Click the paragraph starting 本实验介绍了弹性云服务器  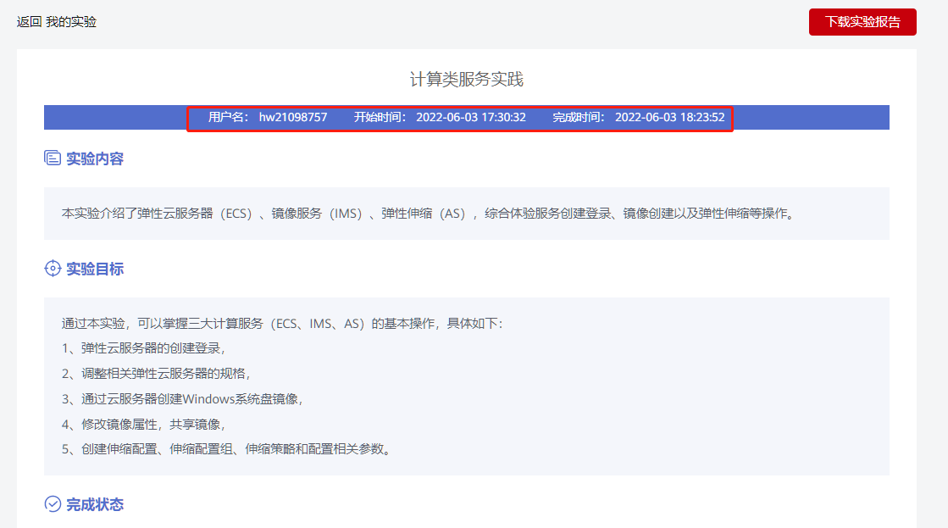point(428,214)
